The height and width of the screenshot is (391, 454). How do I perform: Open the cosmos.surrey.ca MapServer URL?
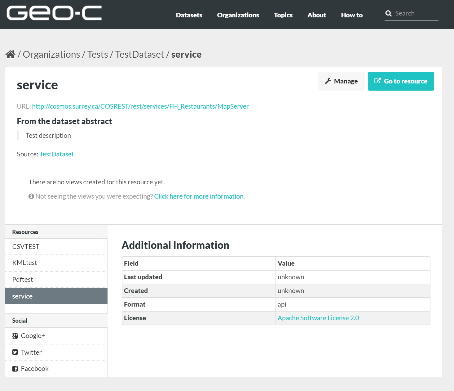point(140,106)
